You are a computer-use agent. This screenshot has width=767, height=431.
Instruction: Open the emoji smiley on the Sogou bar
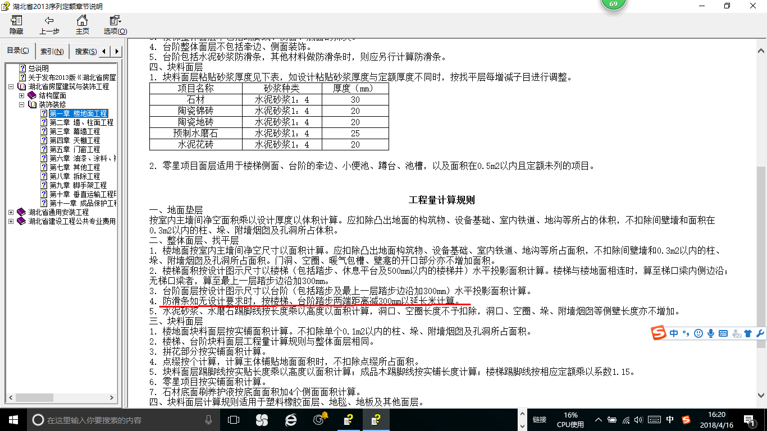click(698, 333)
